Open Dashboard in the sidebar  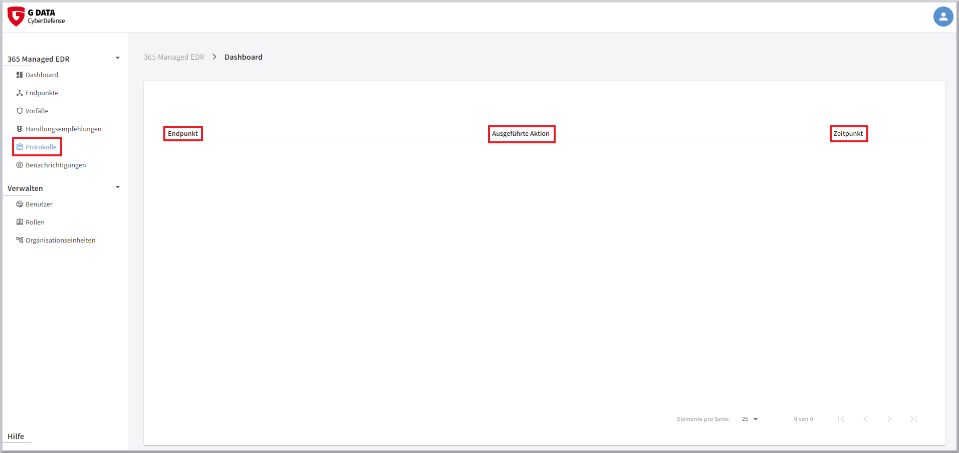pos(42,75)
